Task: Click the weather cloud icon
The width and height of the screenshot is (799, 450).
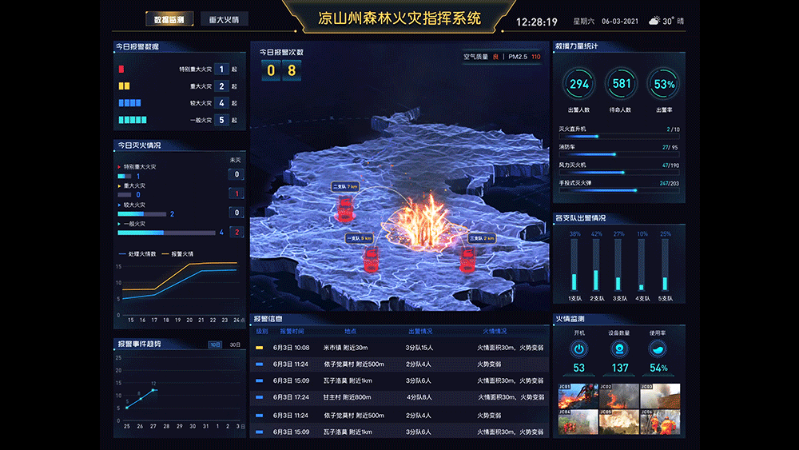Action: (654, 21)
